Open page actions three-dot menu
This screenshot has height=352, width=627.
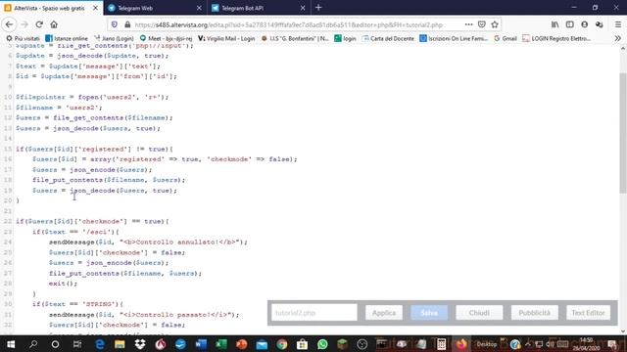468,24
